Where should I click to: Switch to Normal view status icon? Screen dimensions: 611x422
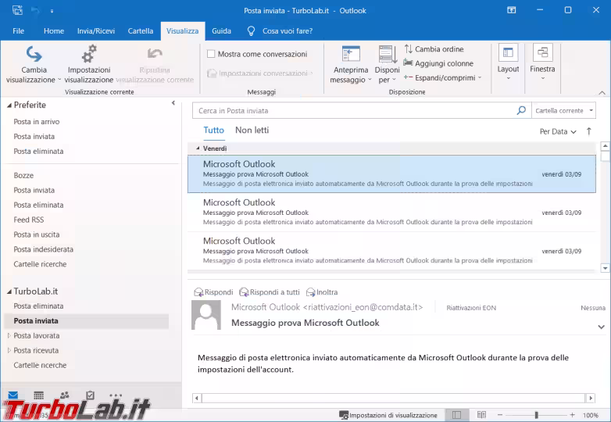click(457, 415)
